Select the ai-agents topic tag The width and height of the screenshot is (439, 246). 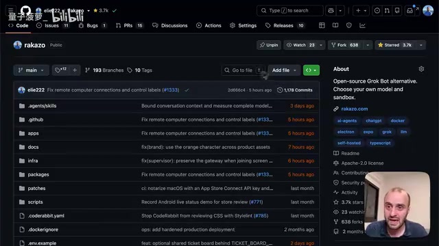(x=347, y=121)
